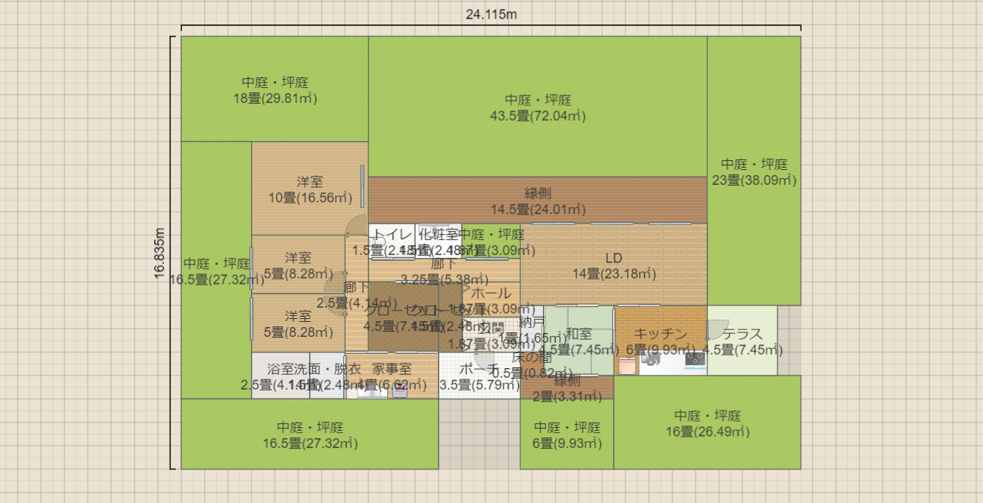Select the refrigerator icon in the kitchen

point(628,365)
